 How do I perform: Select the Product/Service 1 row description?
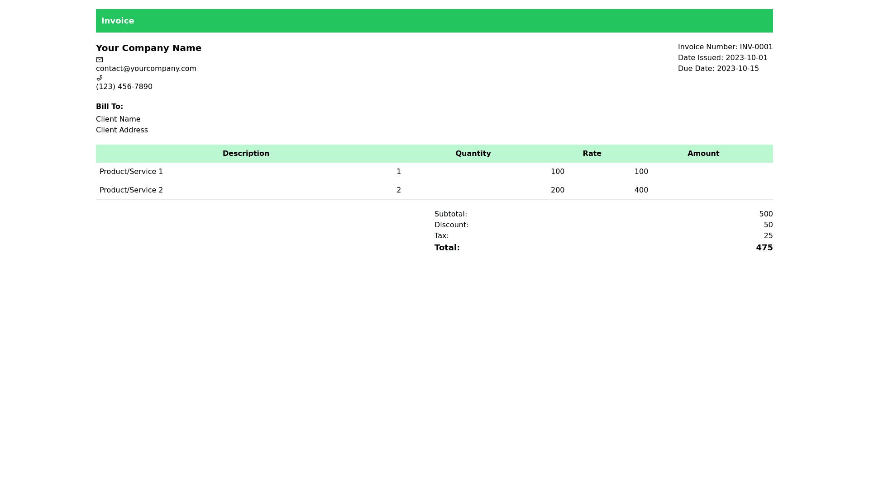[x=131, y=172]
